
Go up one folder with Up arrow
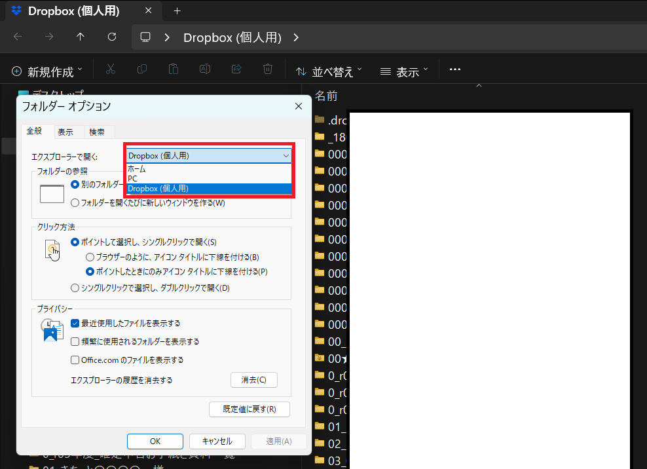pos(81,37)
